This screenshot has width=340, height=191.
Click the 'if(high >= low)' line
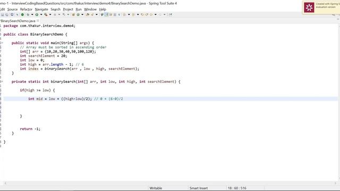click(37, 90)
